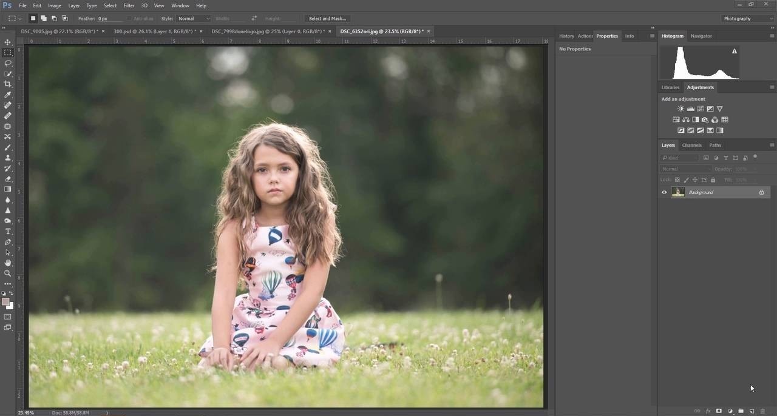Switch to the Channels tab
The image size is (777, 416).
[691, 145]
